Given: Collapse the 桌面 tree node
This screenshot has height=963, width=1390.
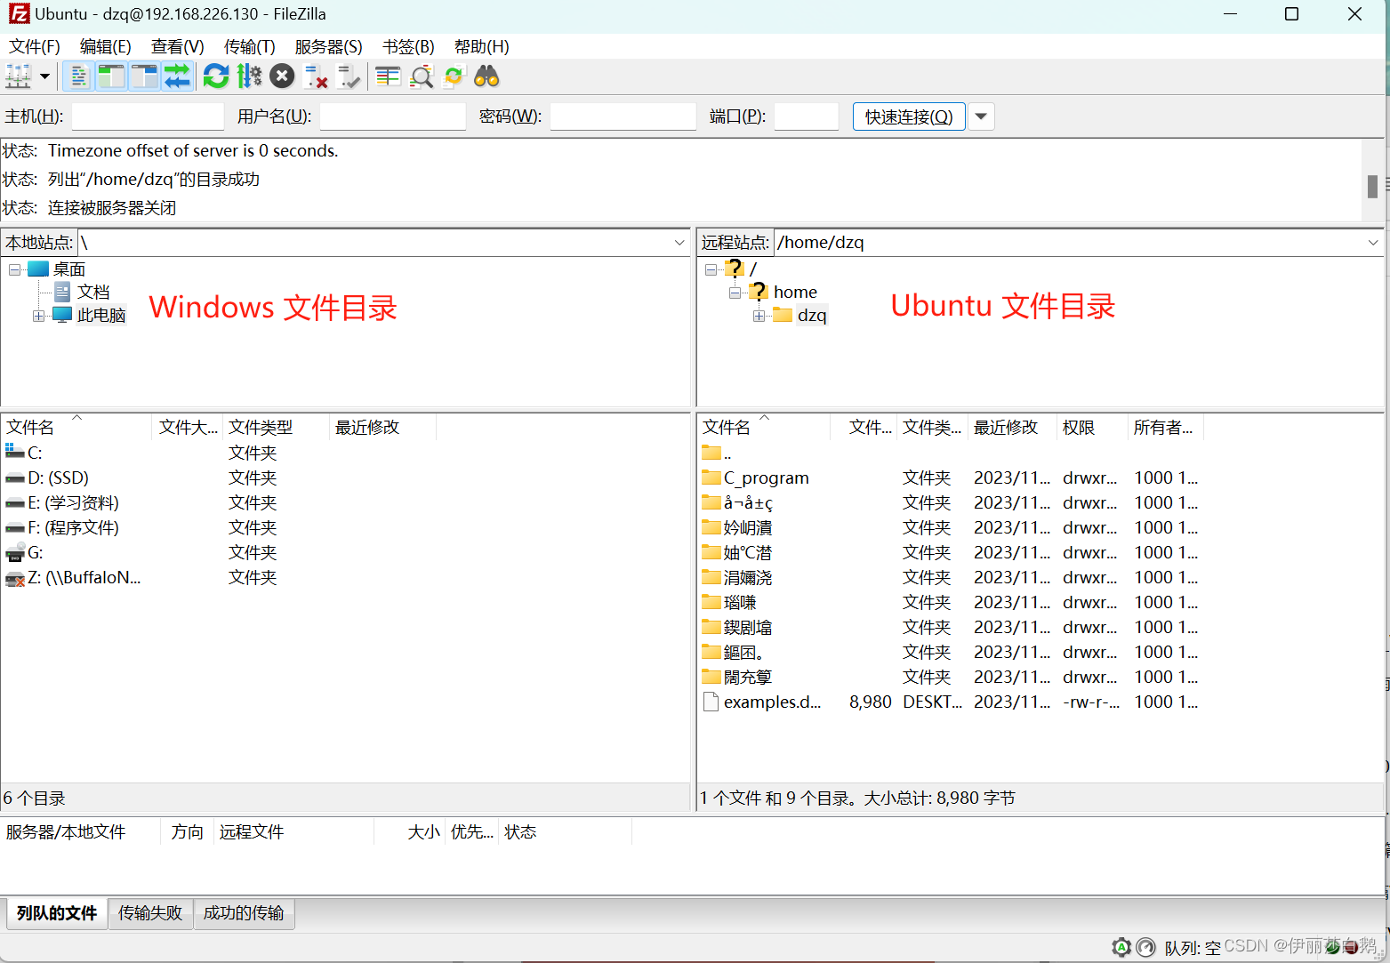Looking at the screenshot, I should coord(15,269).
